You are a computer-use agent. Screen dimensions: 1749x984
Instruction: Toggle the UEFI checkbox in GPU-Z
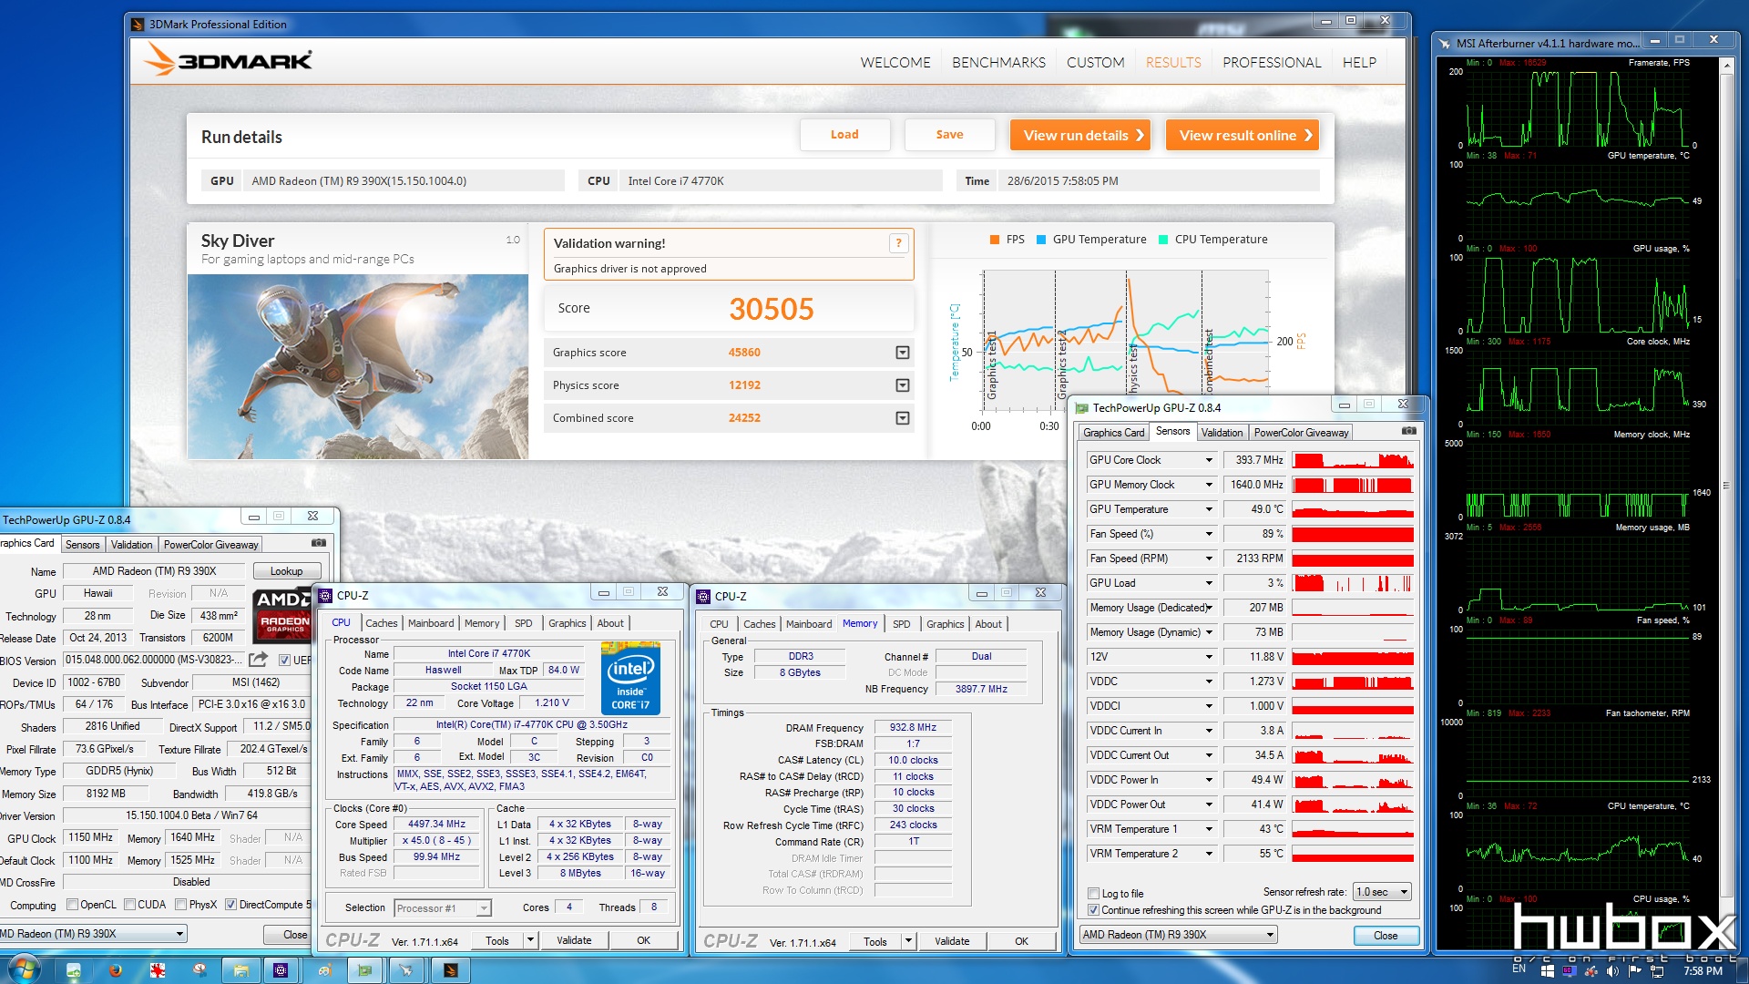pyautogui.click(x=284, y=660)
